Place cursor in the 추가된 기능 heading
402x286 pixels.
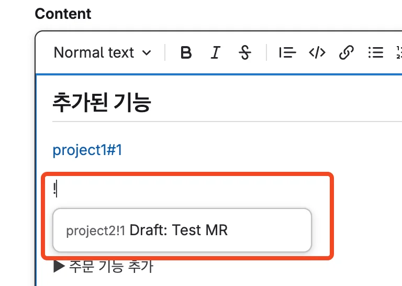tap(102, 103)
